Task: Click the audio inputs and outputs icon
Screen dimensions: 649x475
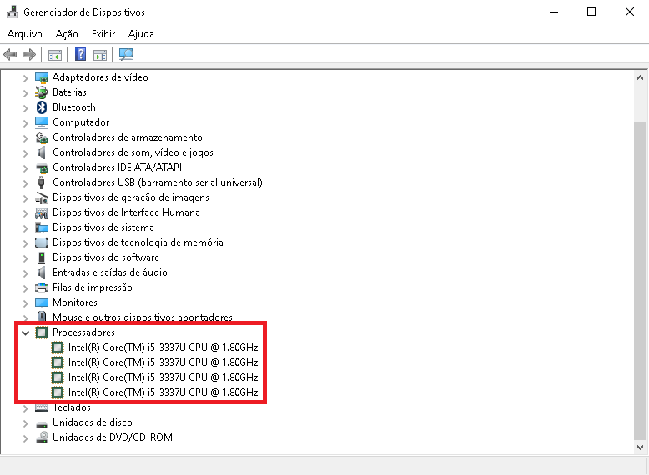Action: pos(42,272)
